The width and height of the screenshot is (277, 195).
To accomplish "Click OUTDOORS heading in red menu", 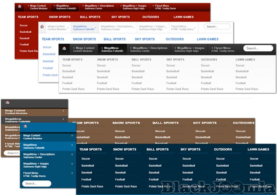I will tap(151, 17).
